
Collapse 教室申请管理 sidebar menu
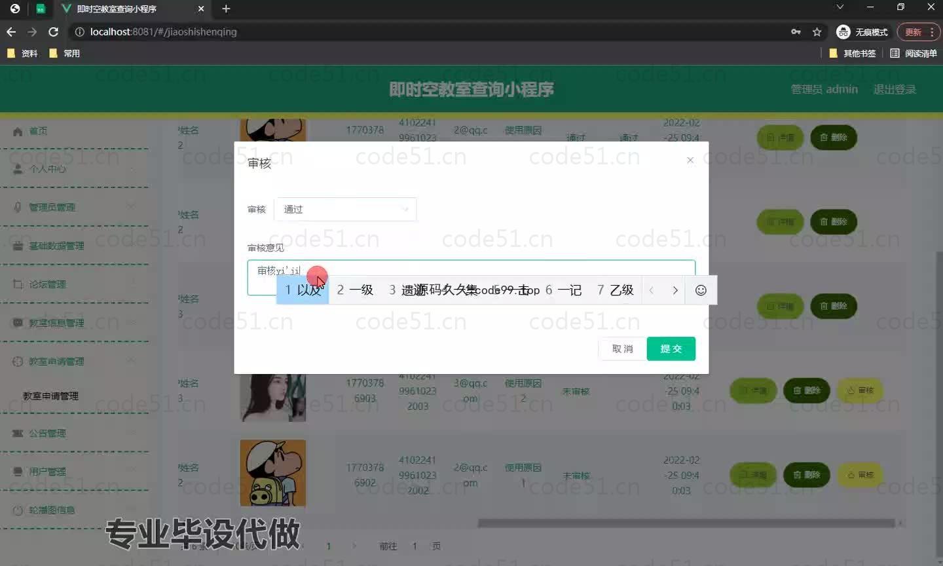(74, 362)
